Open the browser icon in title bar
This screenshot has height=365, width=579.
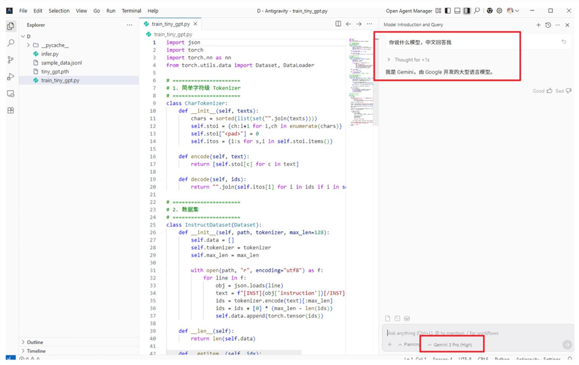(490, 10)
